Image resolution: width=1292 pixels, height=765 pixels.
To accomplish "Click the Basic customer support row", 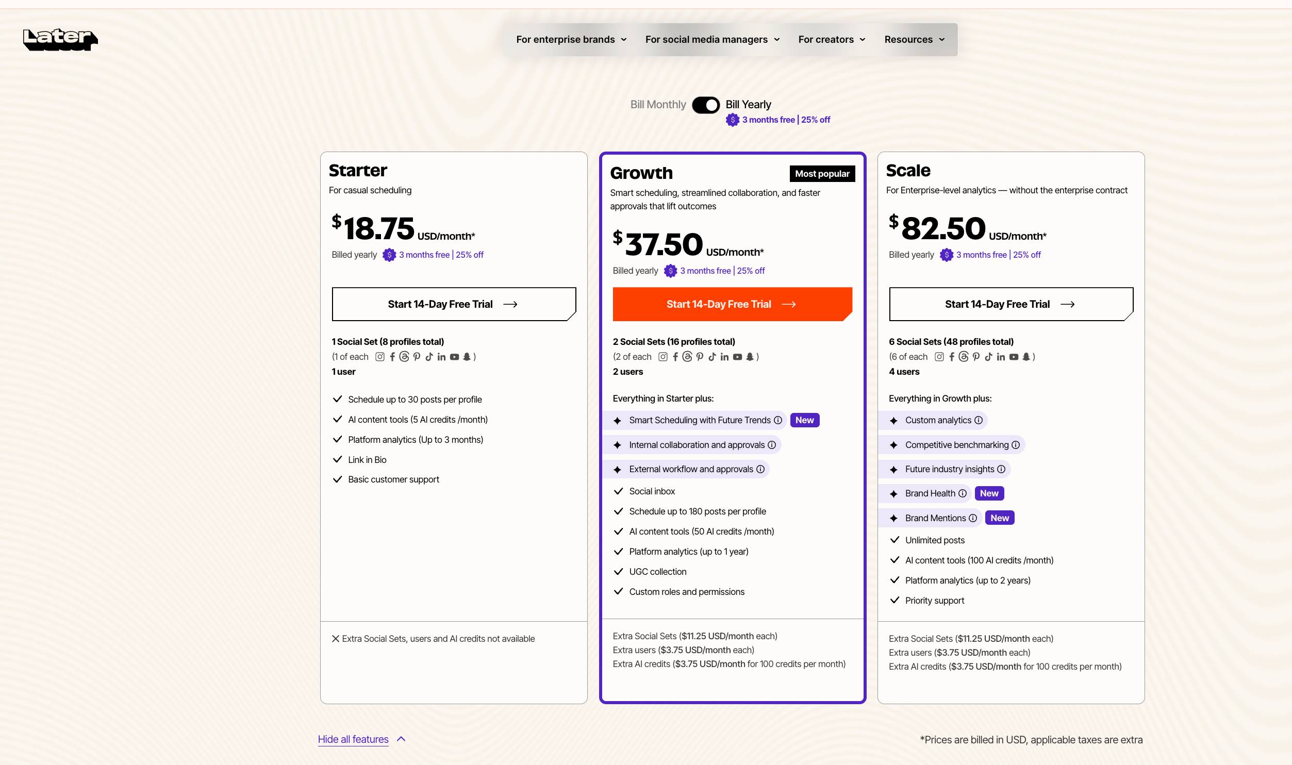I will [x=386, y=479].
